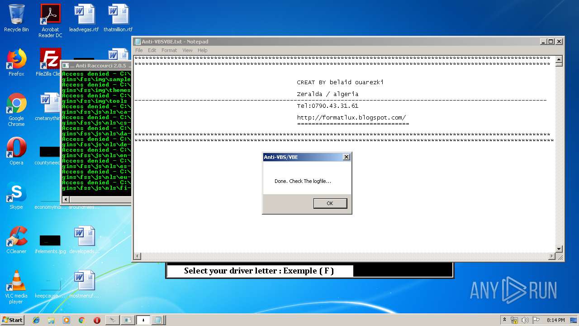Click OK in the Anti-VBS/VBE dialog
Image resolution: width=579 pixels, height=326 pixels.
(330, 203)
